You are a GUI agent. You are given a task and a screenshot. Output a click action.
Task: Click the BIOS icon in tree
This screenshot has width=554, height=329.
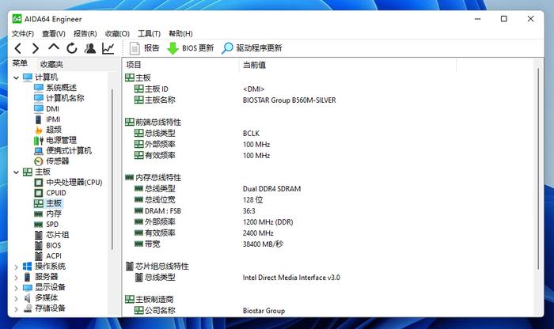click(39, 245)
